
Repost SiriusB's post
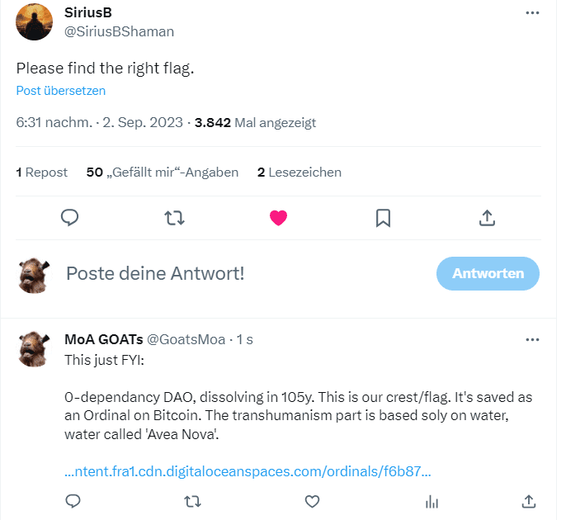coord(174,217)
